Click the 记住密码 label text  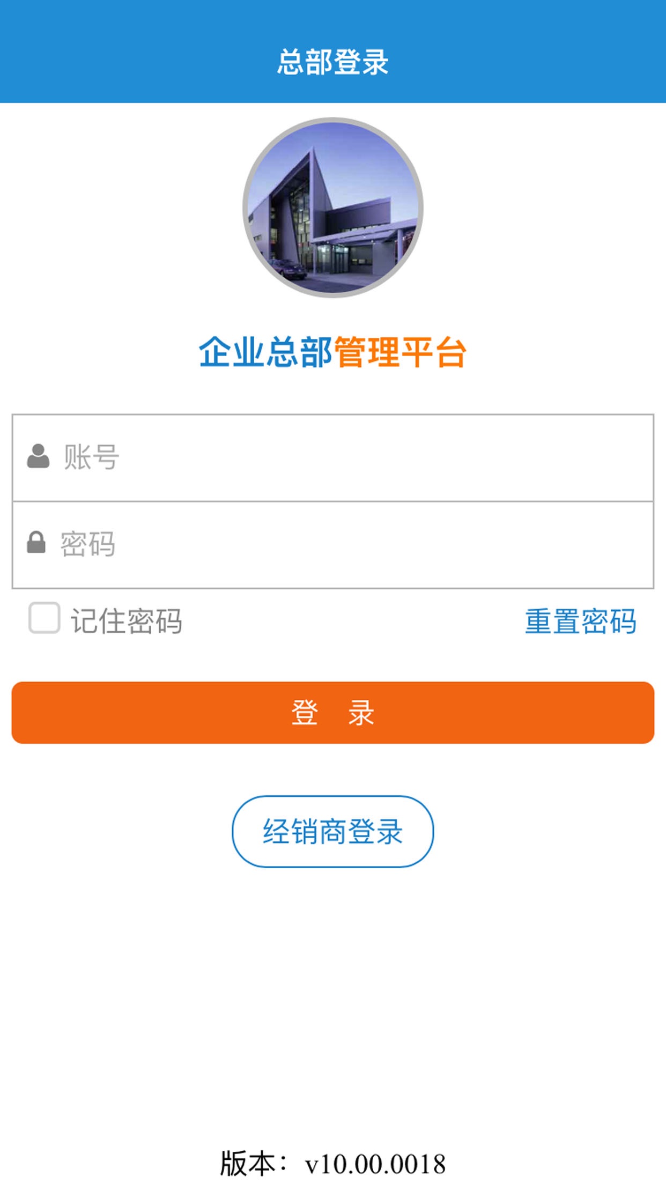127,621
